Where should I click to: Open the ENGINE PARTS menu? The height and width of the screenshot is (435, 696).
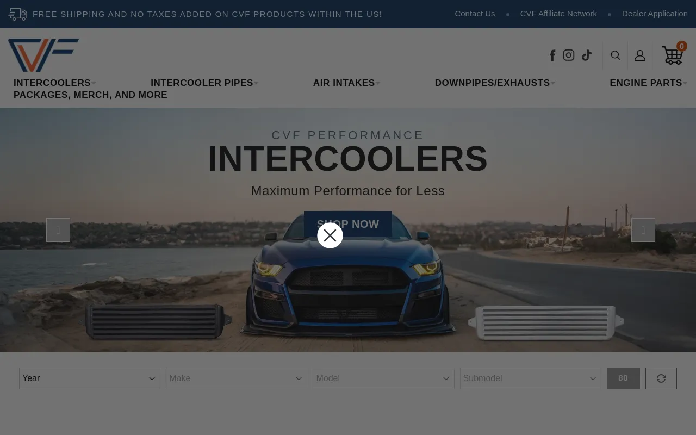[x=646, y=83]
